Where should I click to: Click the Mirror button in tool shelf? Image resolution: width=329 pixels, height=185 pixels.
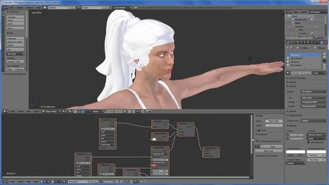point(15,28)
